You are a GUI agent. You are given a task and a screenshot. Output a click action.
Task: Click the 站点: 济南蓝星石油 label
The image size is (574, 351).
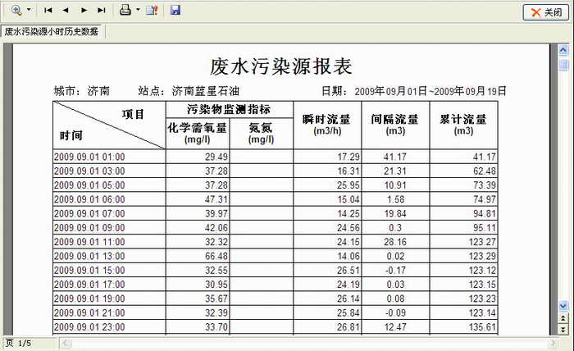189,91
